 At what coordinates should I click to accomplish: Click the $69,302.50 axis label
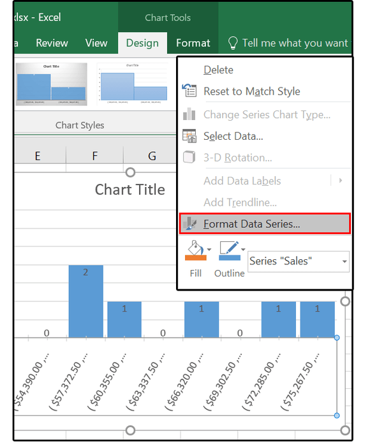point(223,382)
